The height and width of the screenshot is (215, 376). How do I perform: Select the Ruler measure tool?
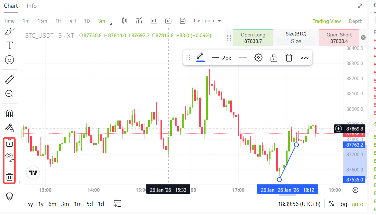tap(10, 79)
